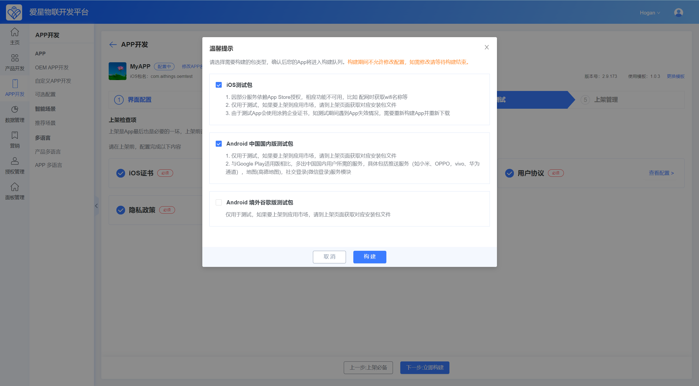This screenshot has width=699, height=386.
Task: Open 面板管理 sidebar icon
Action: (x=15, y=187)
